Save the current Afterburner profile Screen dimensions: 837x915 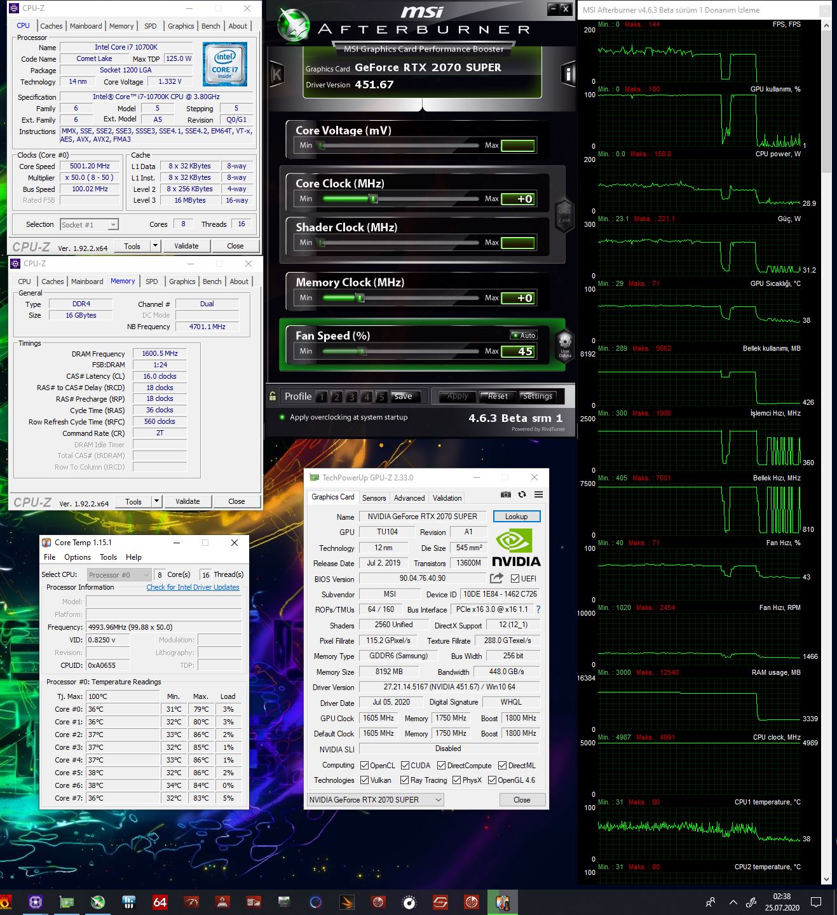(x=404, y=396)
